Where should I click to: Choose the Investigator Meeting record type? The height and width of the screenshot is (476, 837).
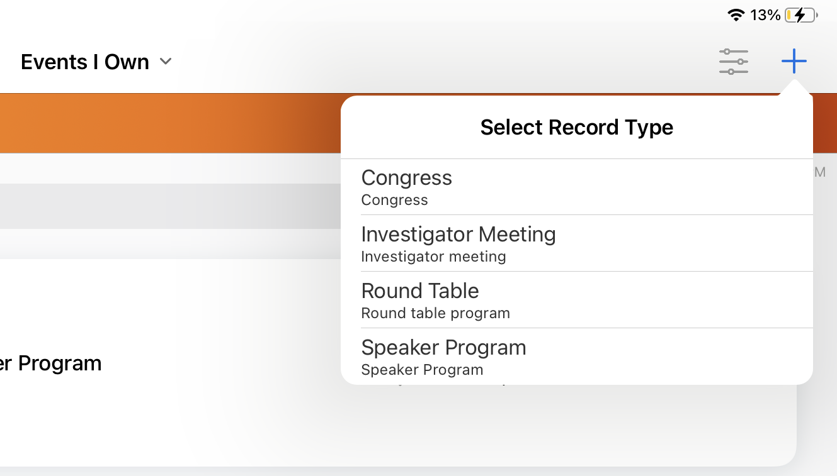click(458, 235)
